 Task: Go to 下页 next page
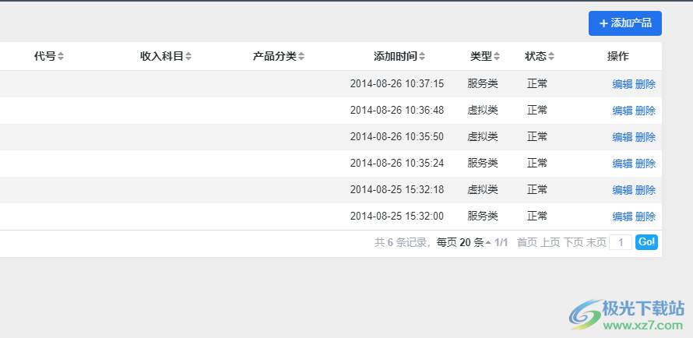click(x=573, y=242)
